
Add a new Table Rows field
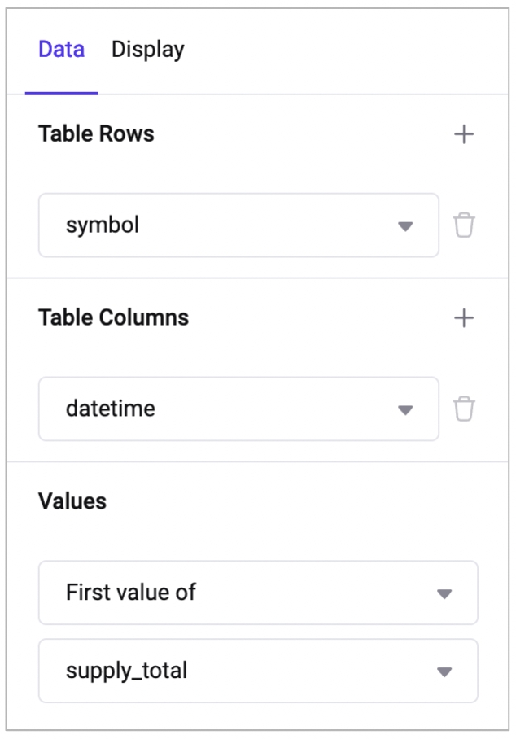coord(464,134)
